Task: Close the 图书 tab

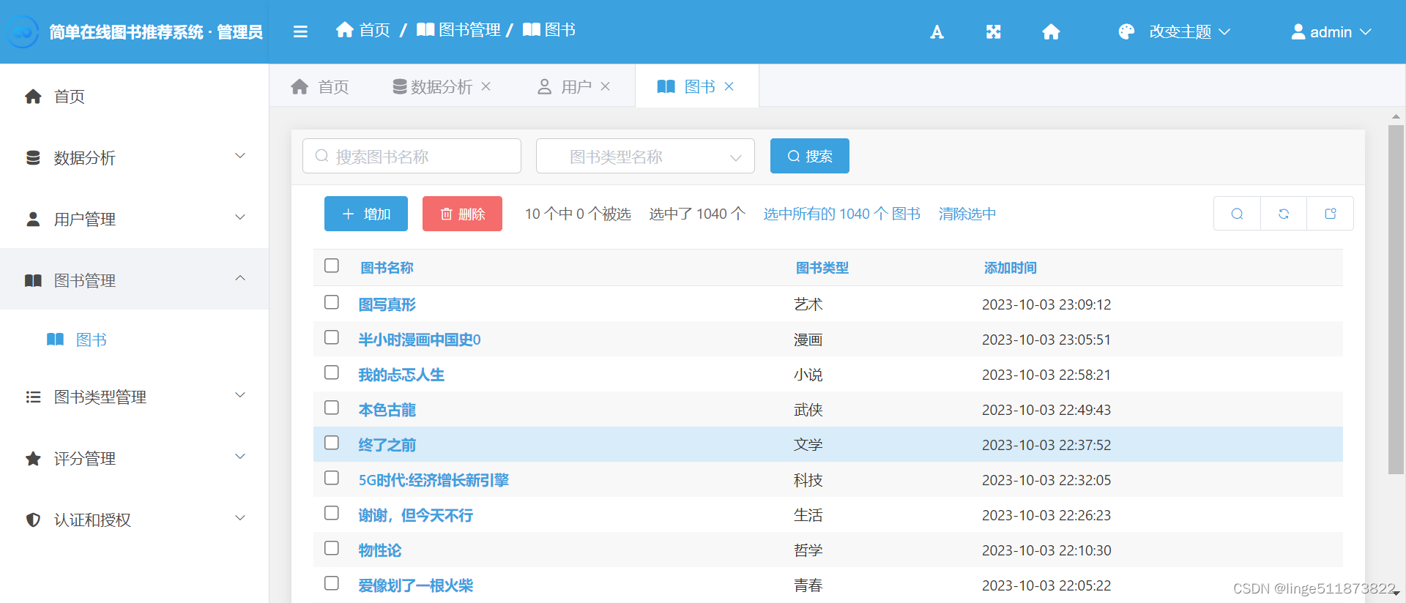Action: point(729,86)
